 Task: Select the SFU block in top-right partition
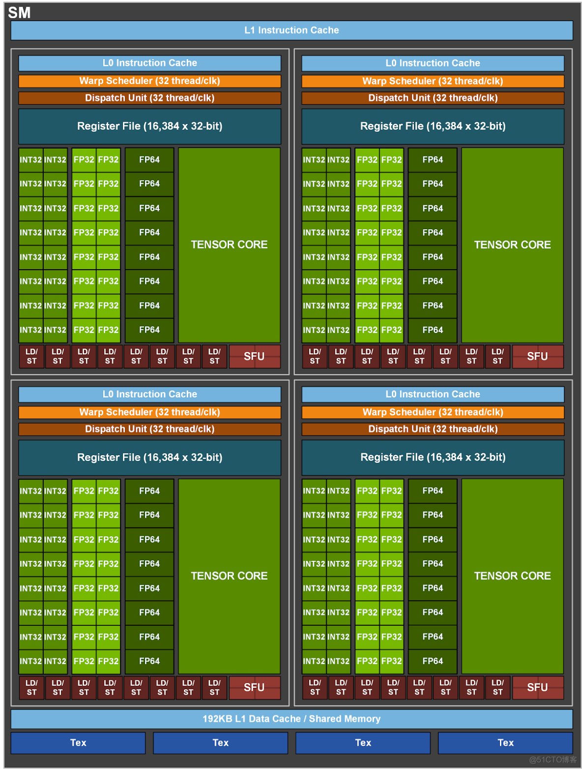[538, 356]
